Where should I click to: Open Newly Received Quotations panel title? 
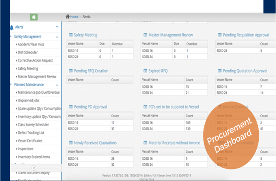95,143
